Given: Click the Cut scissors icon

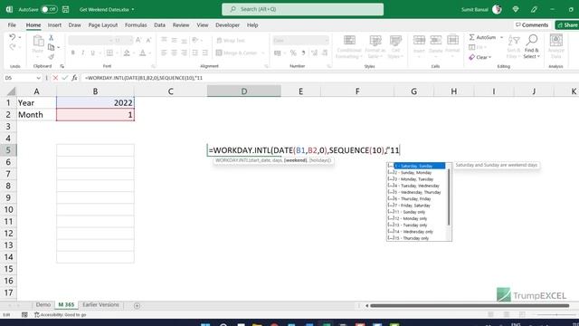Looking at the screenshot, I should [x=52, y=38].
